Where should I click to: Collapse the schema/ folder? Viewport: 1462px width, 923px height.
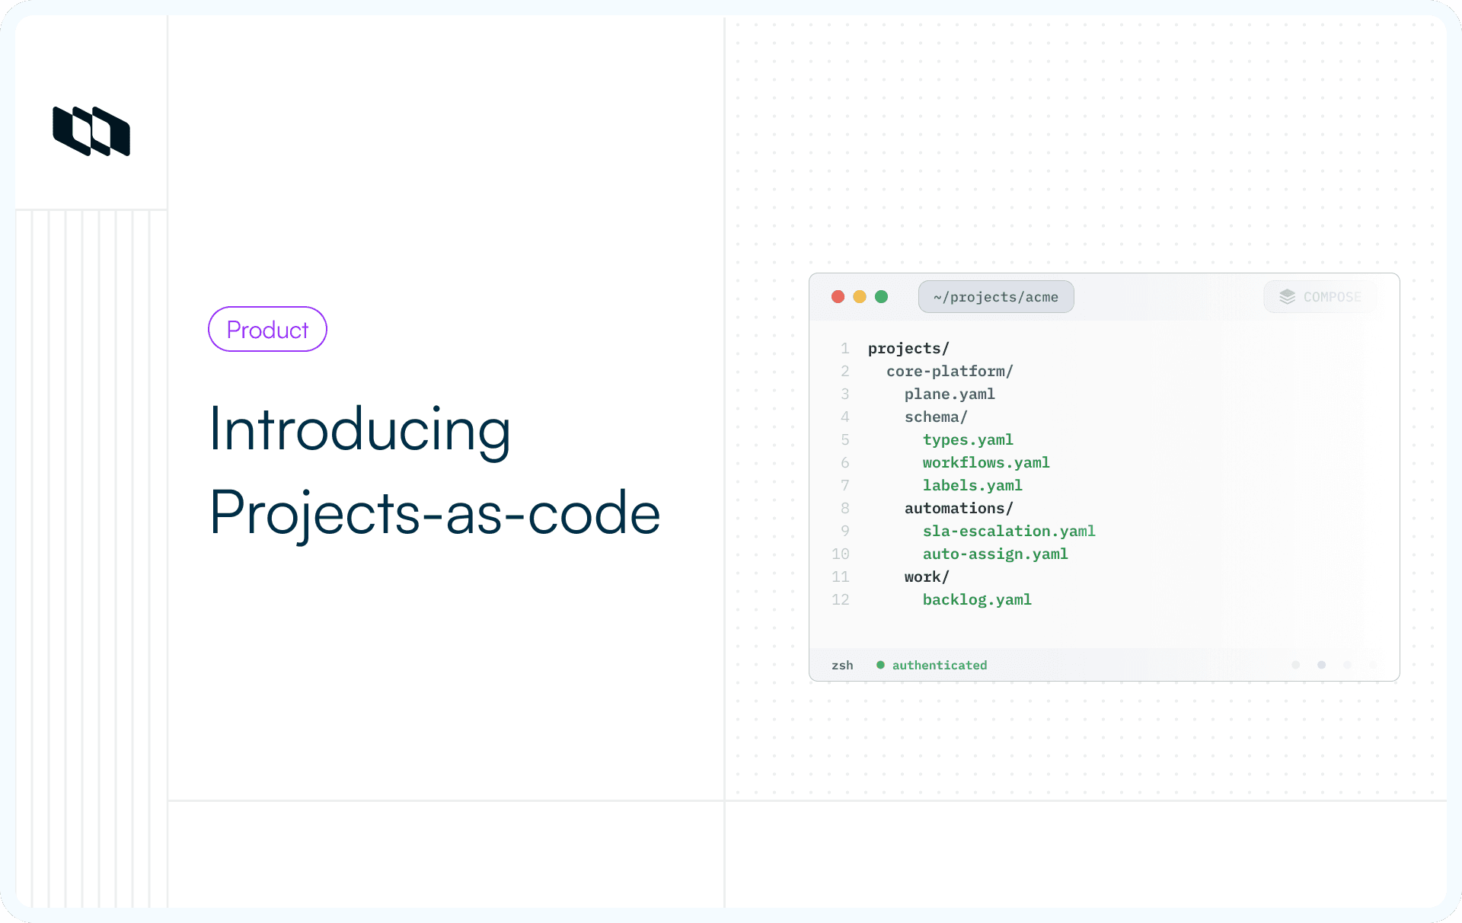(935, 417)
